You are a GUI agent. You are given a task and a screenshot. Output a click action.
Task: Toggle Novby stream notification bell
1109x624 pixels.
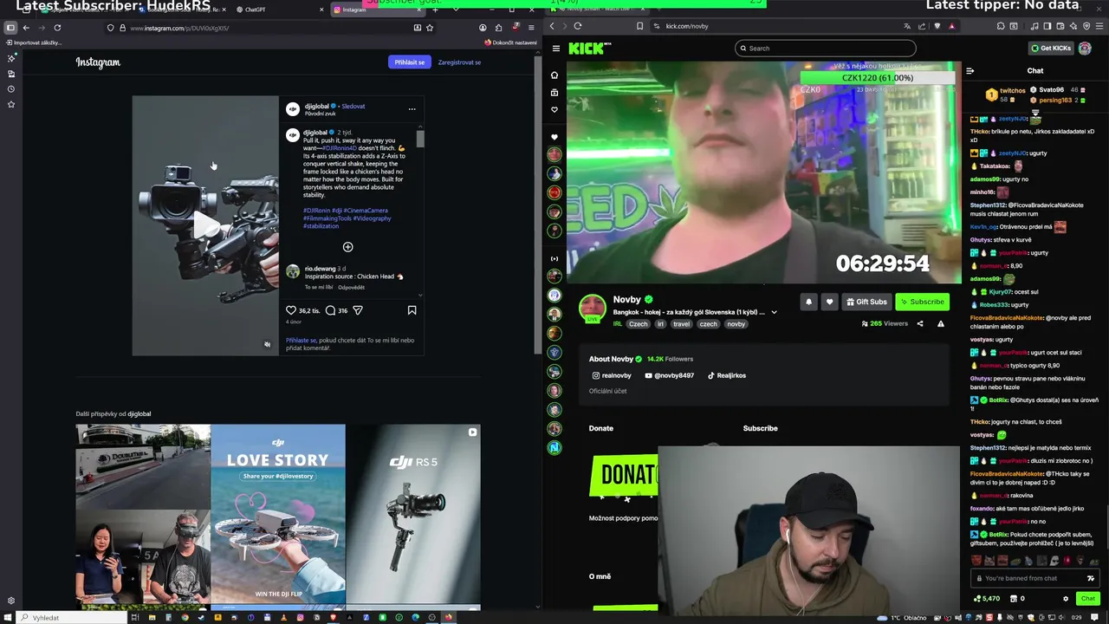tap(808, 302)
